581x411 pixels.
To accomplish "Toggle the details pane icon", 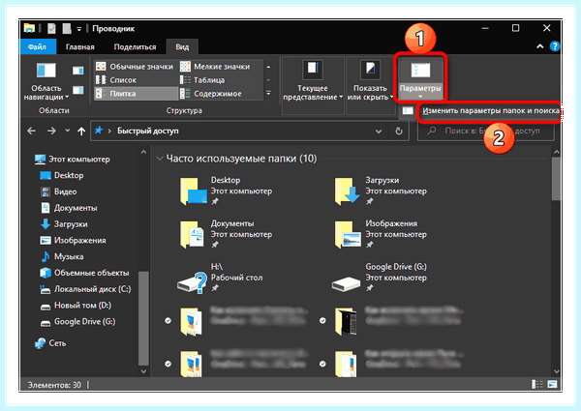I will coord(77,90).
